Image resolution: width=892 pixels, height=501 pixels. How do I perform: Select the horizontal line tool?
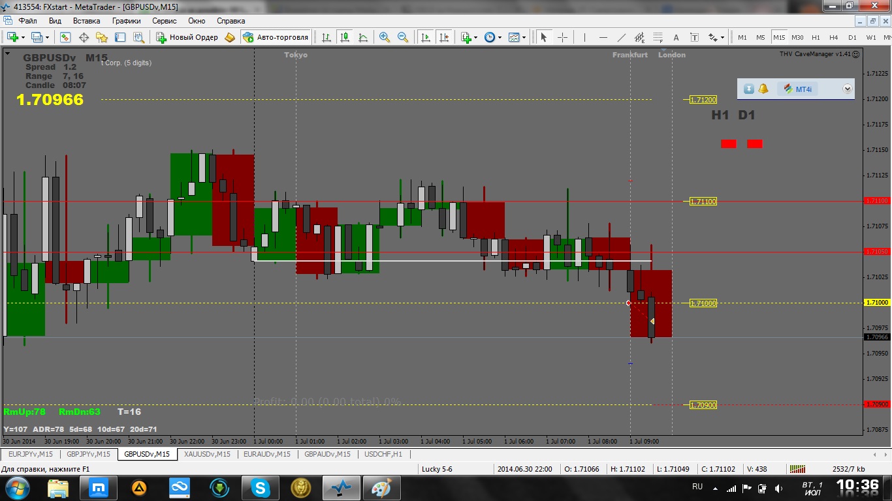click(x=603, y=37)
